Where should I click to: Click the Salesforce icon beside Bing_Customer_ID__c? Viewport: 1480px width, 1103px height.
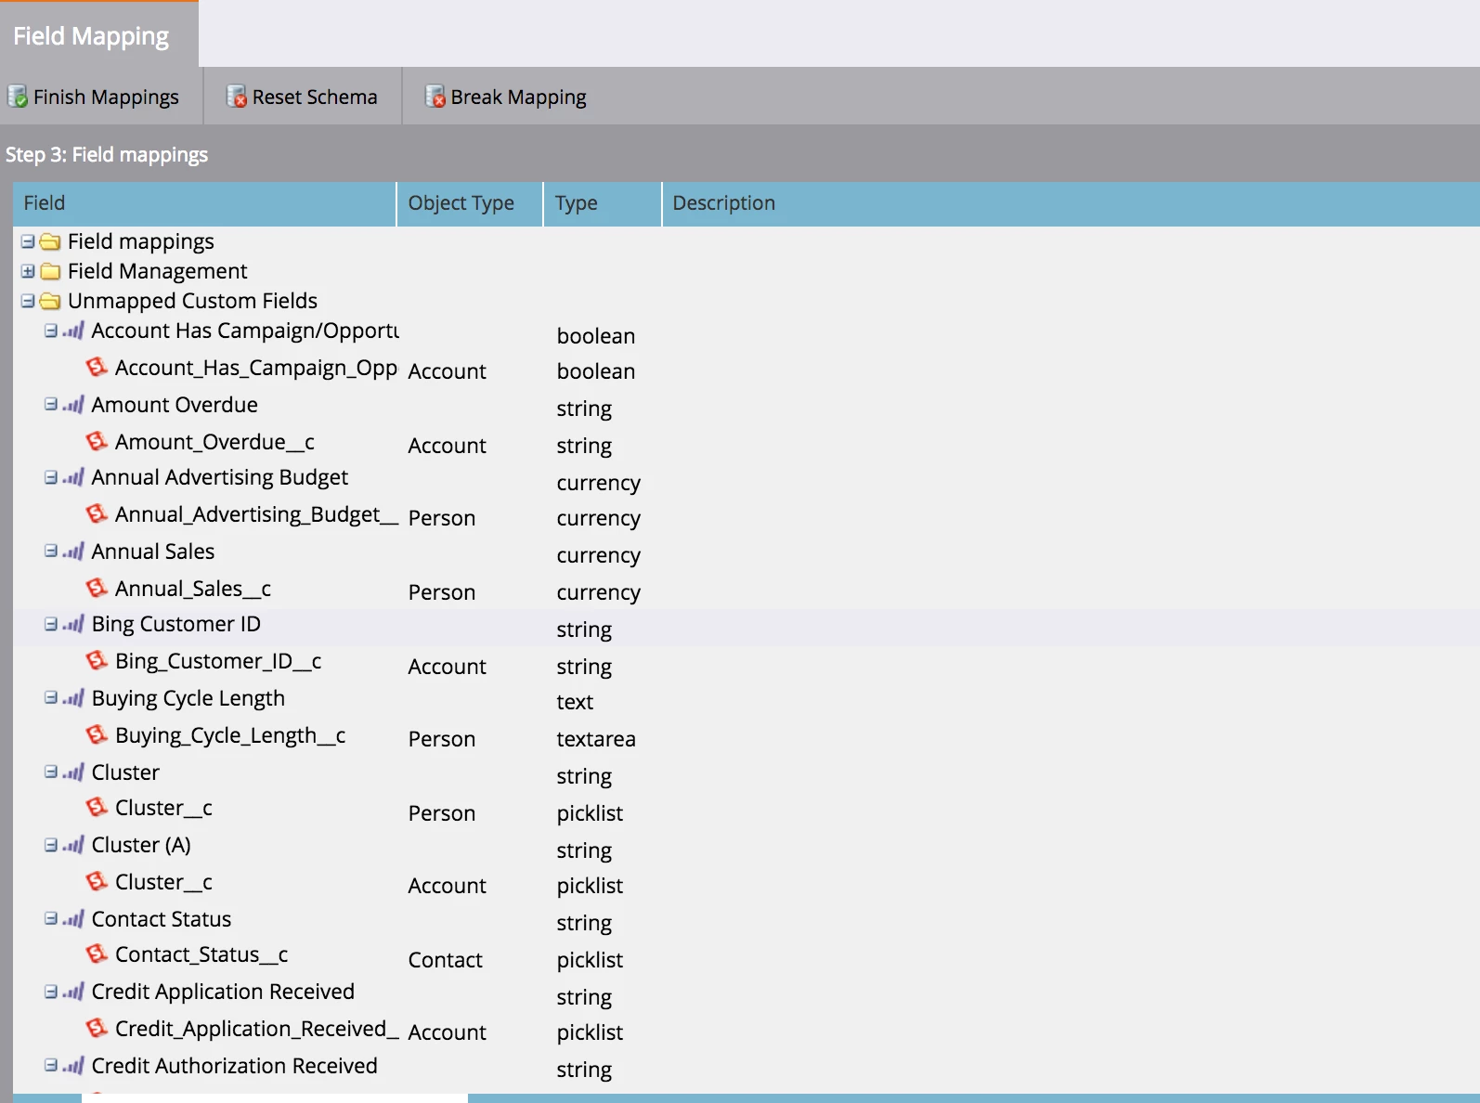pyautogui.click(x=97, y=661)
